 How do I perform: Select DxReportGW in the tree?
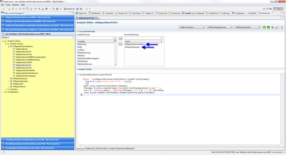tap(18, 84)
